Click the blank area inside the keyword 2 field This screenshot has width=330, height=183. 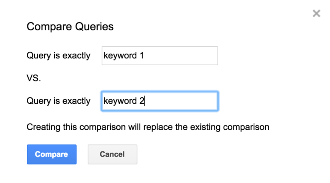pos(181,101)
